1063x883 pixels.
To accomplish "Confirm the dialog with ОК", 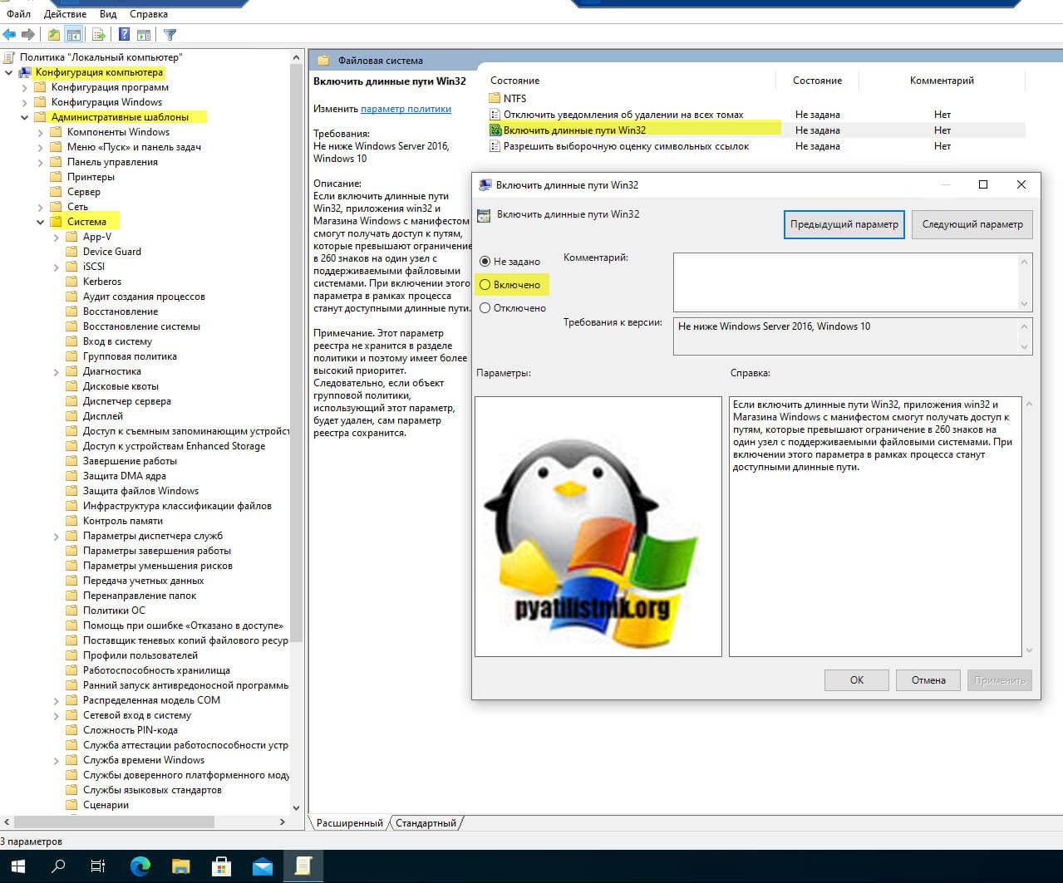I will coord(857,680).
